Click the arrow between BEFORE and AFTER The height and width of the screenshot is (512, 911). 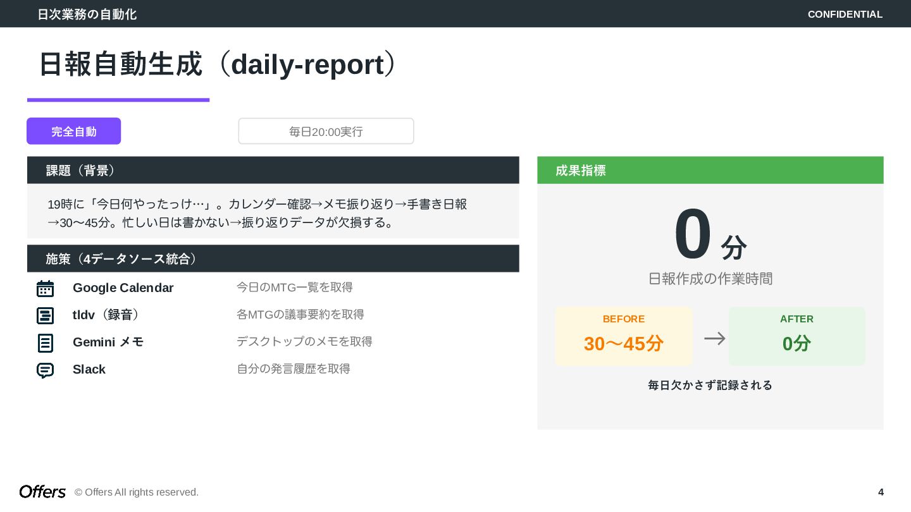coord(715,339)
